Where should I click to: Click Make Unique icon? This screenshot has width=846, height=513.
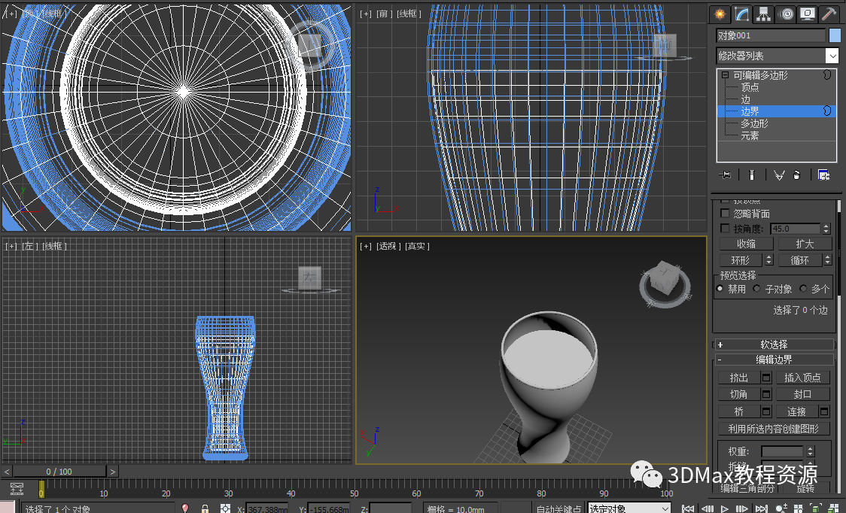778,175
